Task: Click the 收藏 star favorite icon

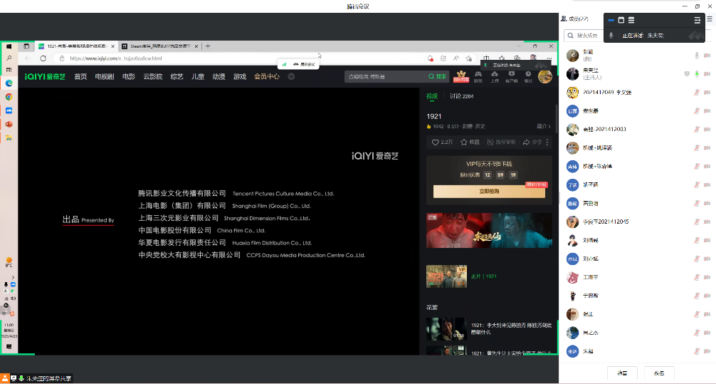Action: coord(465,142)
